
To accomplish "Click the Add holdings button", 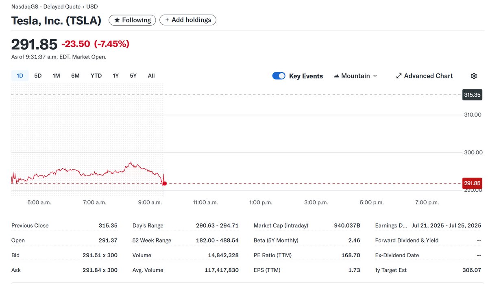I will 188,20.
